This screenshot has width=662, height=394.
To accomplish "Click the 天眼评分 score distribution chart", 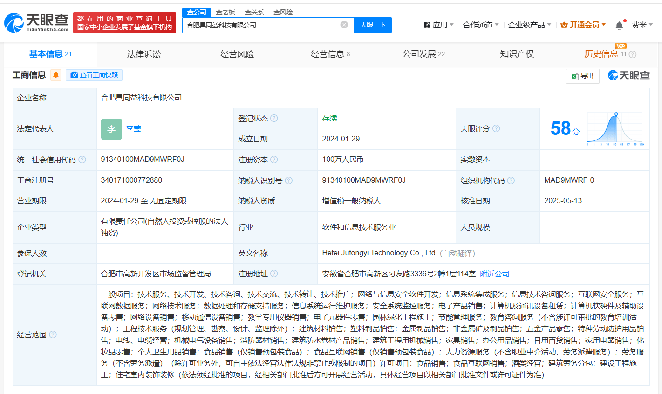I will [615, 129].
